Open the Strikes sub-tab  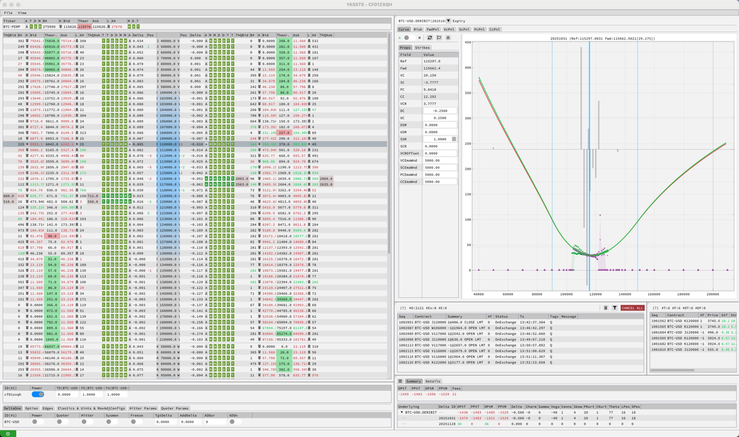pyautogui.click(x=422, y=47)
